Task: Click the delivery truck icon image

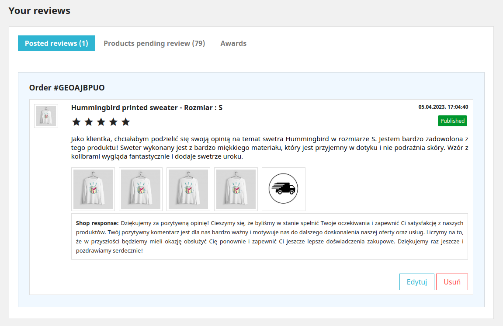Action: pos(284,189)
